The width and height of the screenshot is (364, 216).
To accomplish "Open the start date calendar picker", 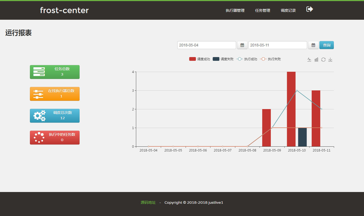I will (242, 45).
